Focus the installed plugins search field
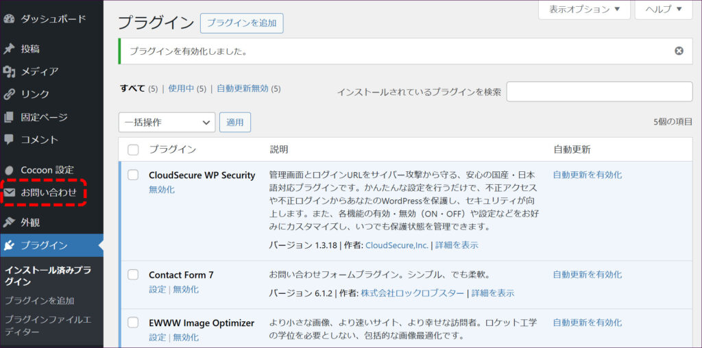The image size is (702, 348). point(599,92)
